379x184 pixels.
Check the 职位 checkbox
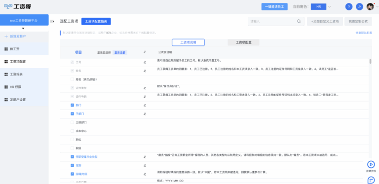tap(72, 139)
